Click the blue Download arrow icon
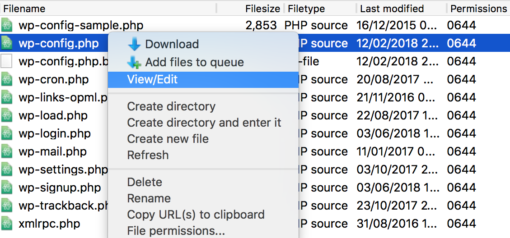 (x=134, y=44)
